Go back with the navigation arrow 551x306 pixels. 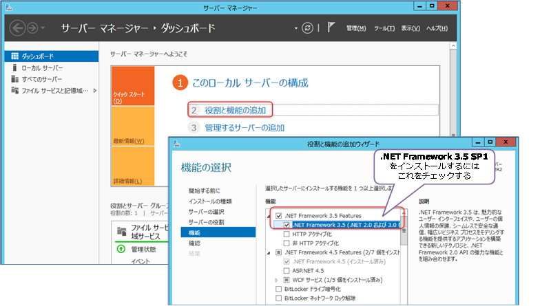tap(17, 28)
